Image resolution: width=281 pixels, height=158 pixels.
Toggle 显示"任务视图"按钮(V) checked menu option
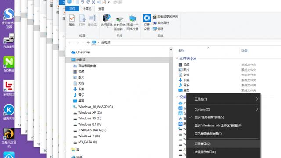tap(223, 117)
